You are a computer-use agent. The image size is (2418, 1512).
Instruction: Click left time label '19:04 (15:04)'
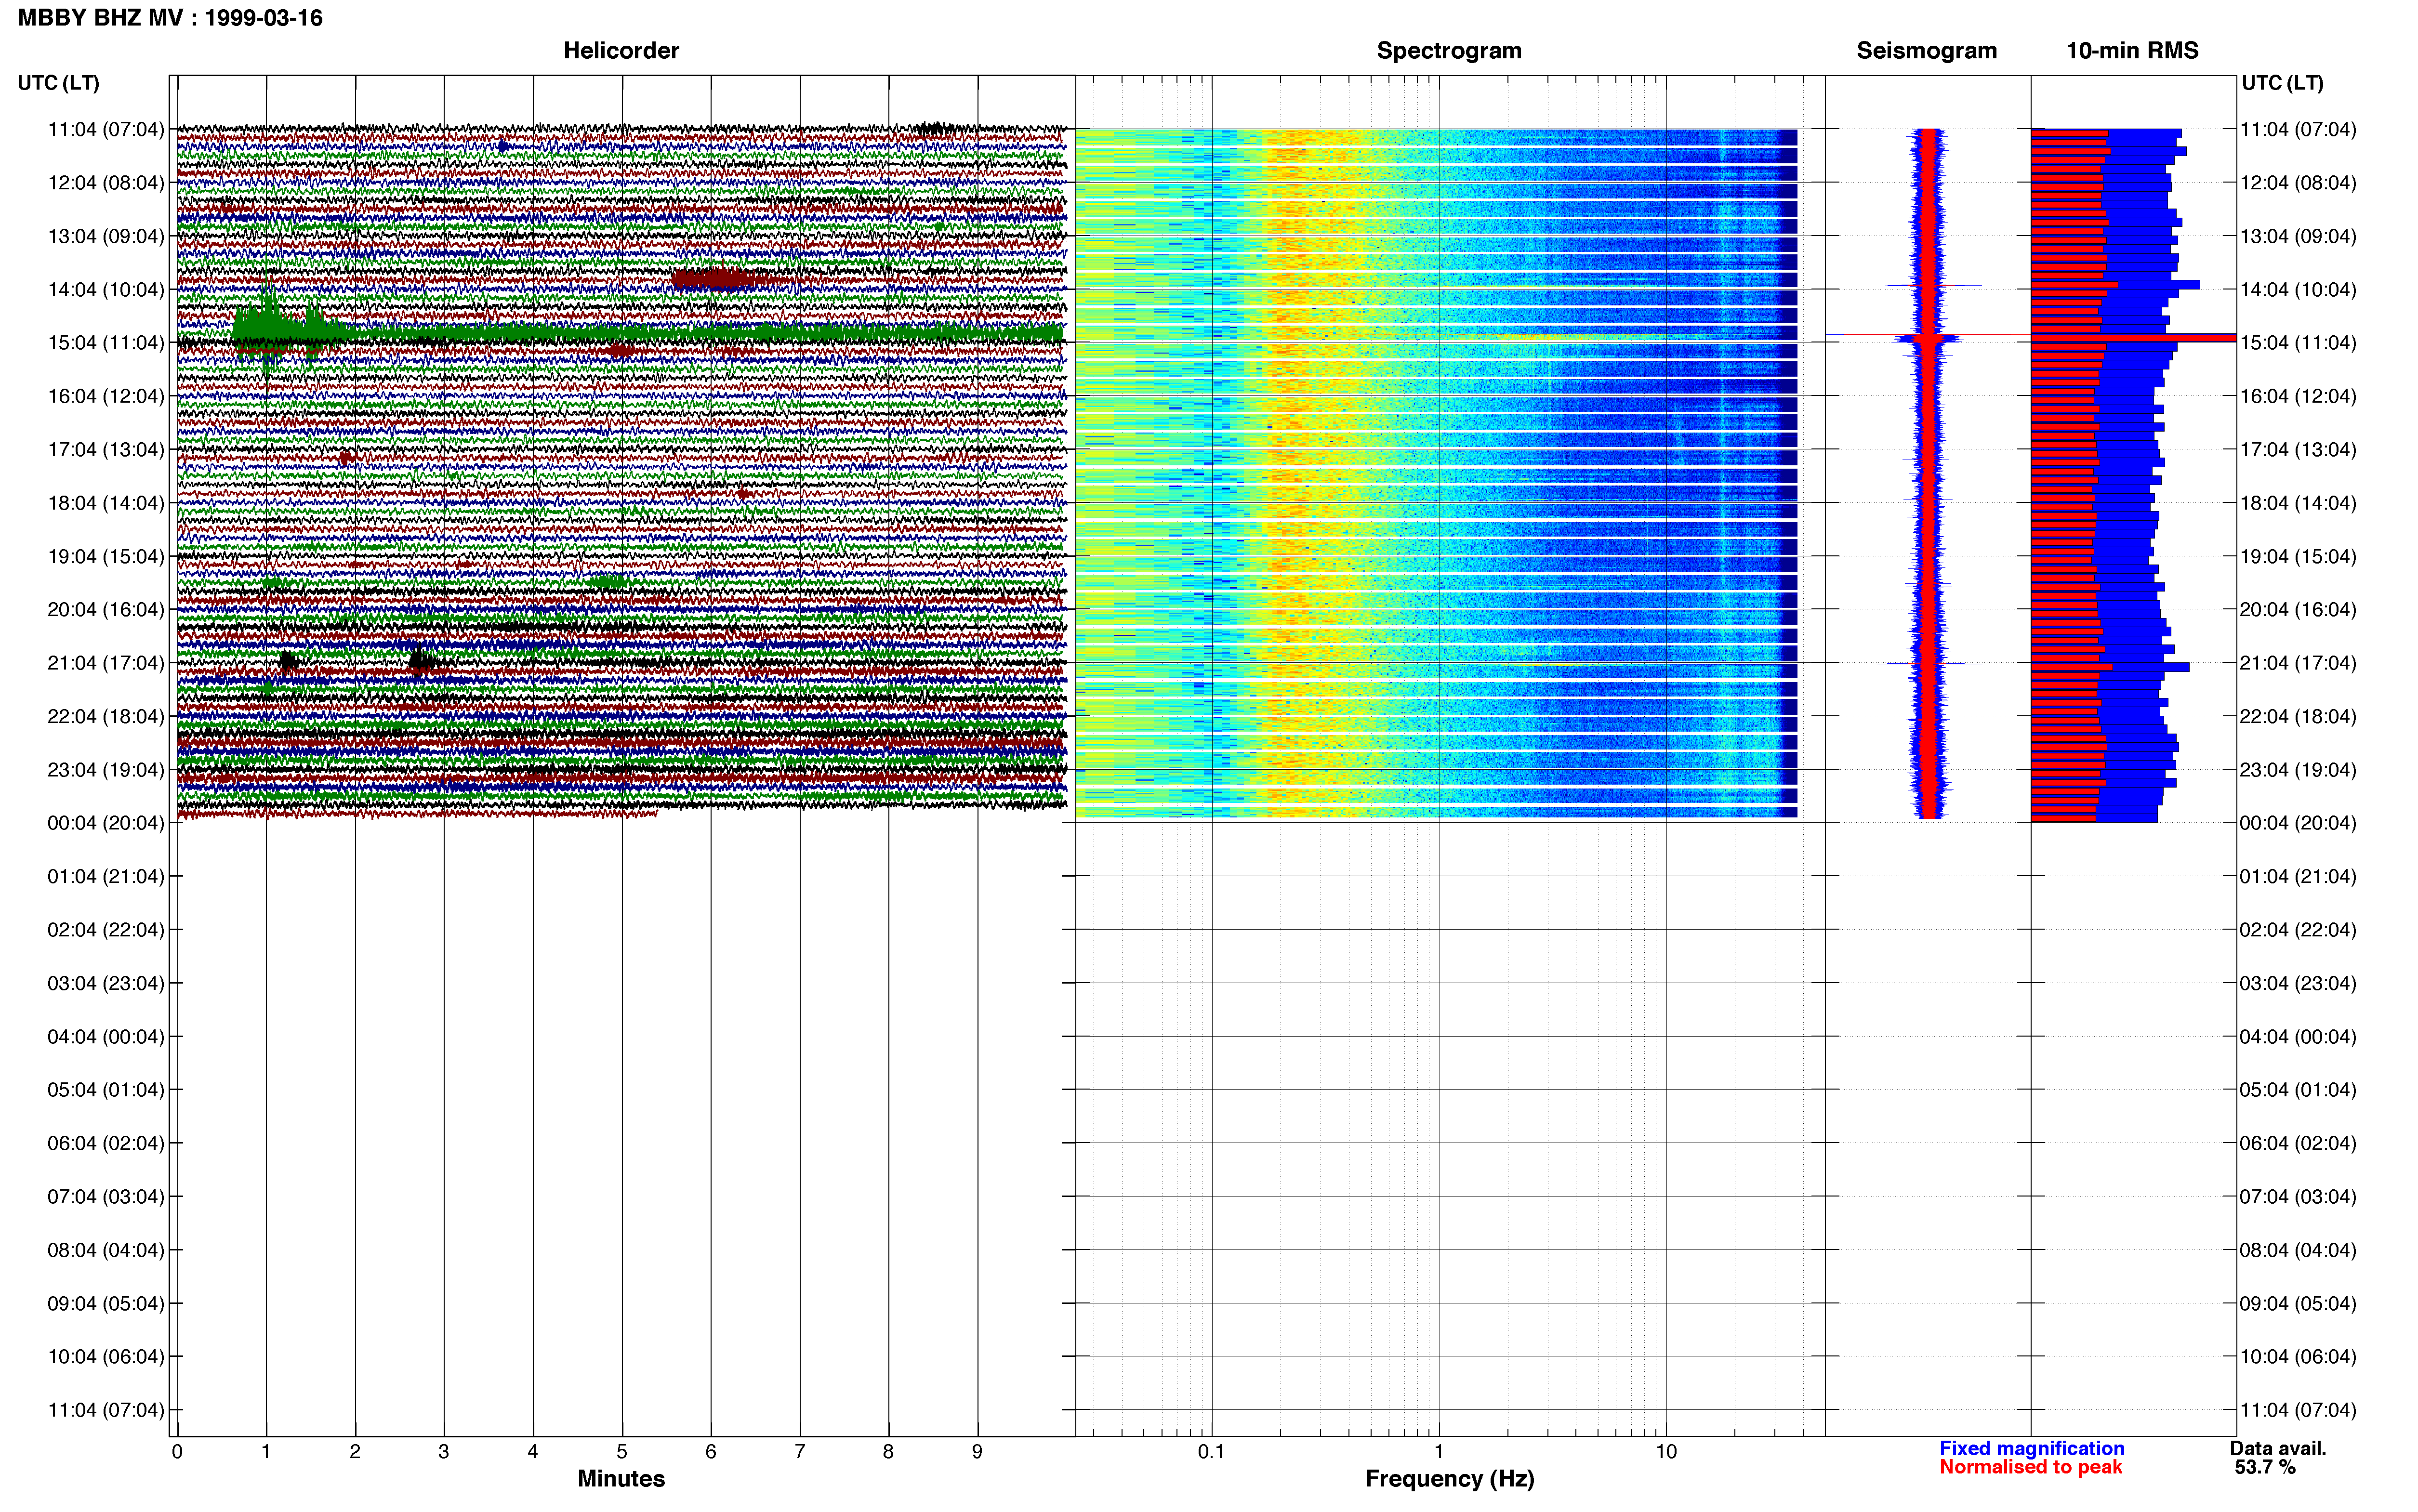tap(106, 556)
